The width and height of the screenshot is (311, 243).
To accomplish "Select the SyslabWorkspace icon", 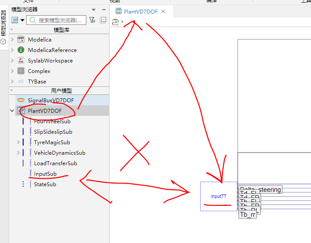I will click(x=21, y=60).
